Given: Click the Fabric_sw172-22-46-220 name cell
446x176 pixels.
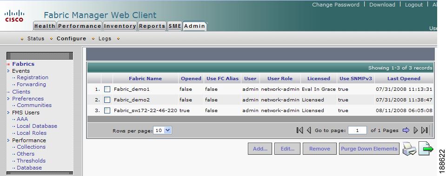Looking at the screenshot, I should tap(146, 111).
